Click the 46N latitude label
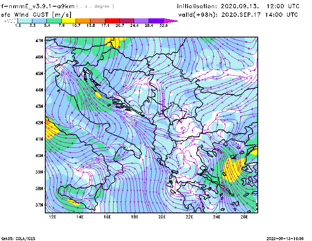312x241 pixels. (39, 57)
